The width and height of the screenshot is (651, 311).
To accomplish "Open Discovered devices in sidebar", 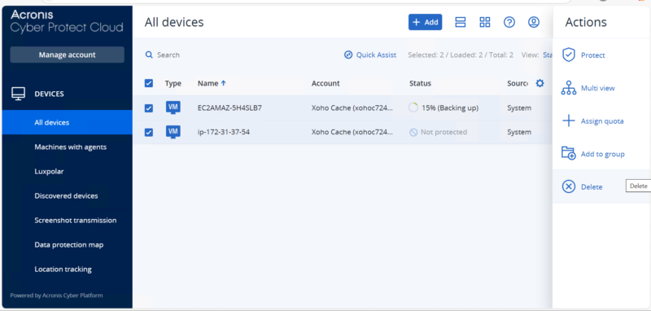I will point(68,195).
